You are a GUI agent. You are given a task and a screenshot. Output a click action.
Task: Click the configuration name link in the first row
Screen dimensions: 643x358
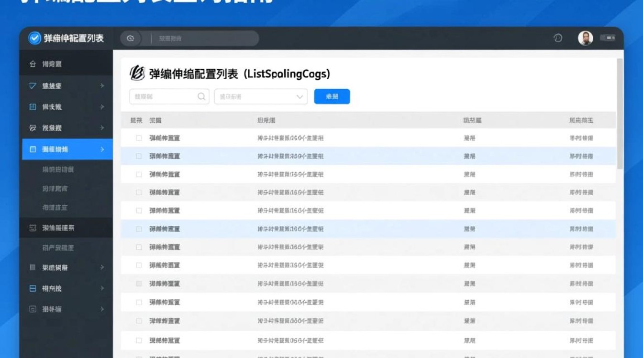(x=165, y=138)
